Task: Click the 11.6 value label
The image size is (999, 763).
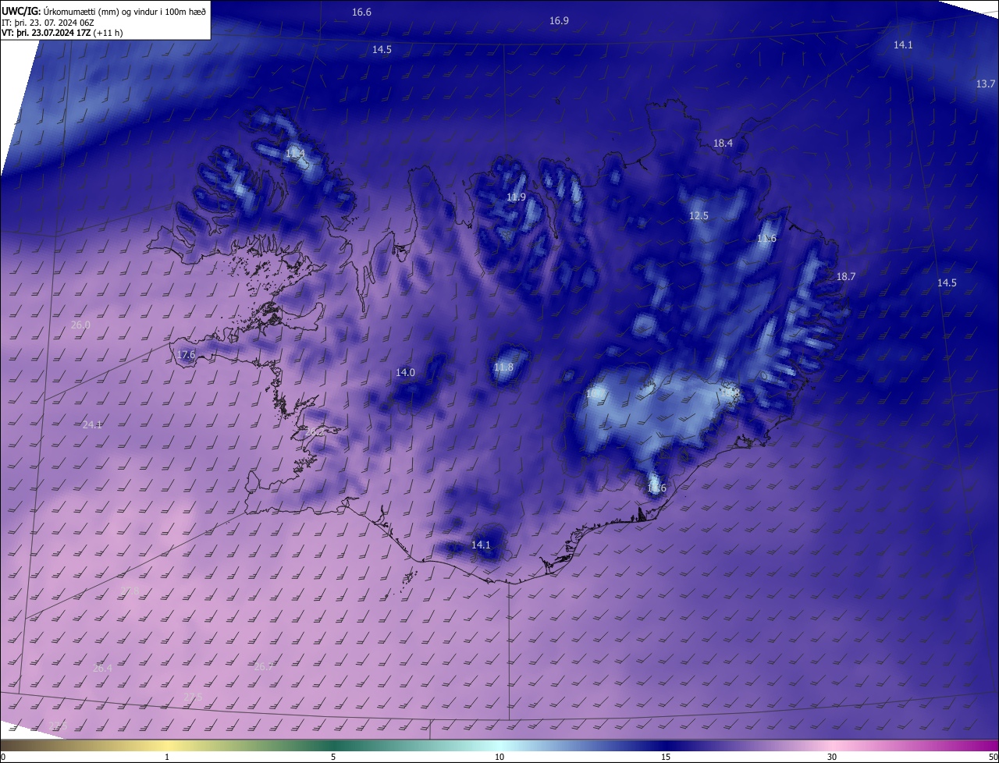Action: (766, 239)
